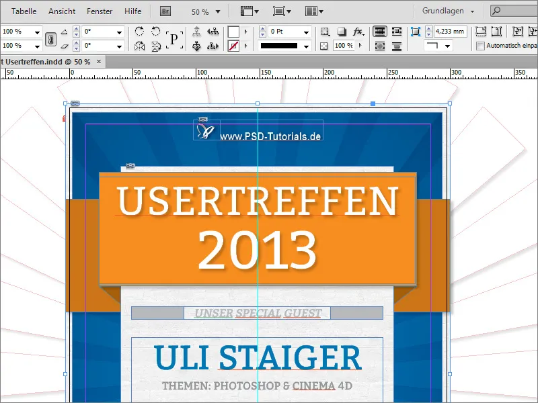Rotate selection 90° counter-clockwise
538x403 pixels.
pos(155,32)
